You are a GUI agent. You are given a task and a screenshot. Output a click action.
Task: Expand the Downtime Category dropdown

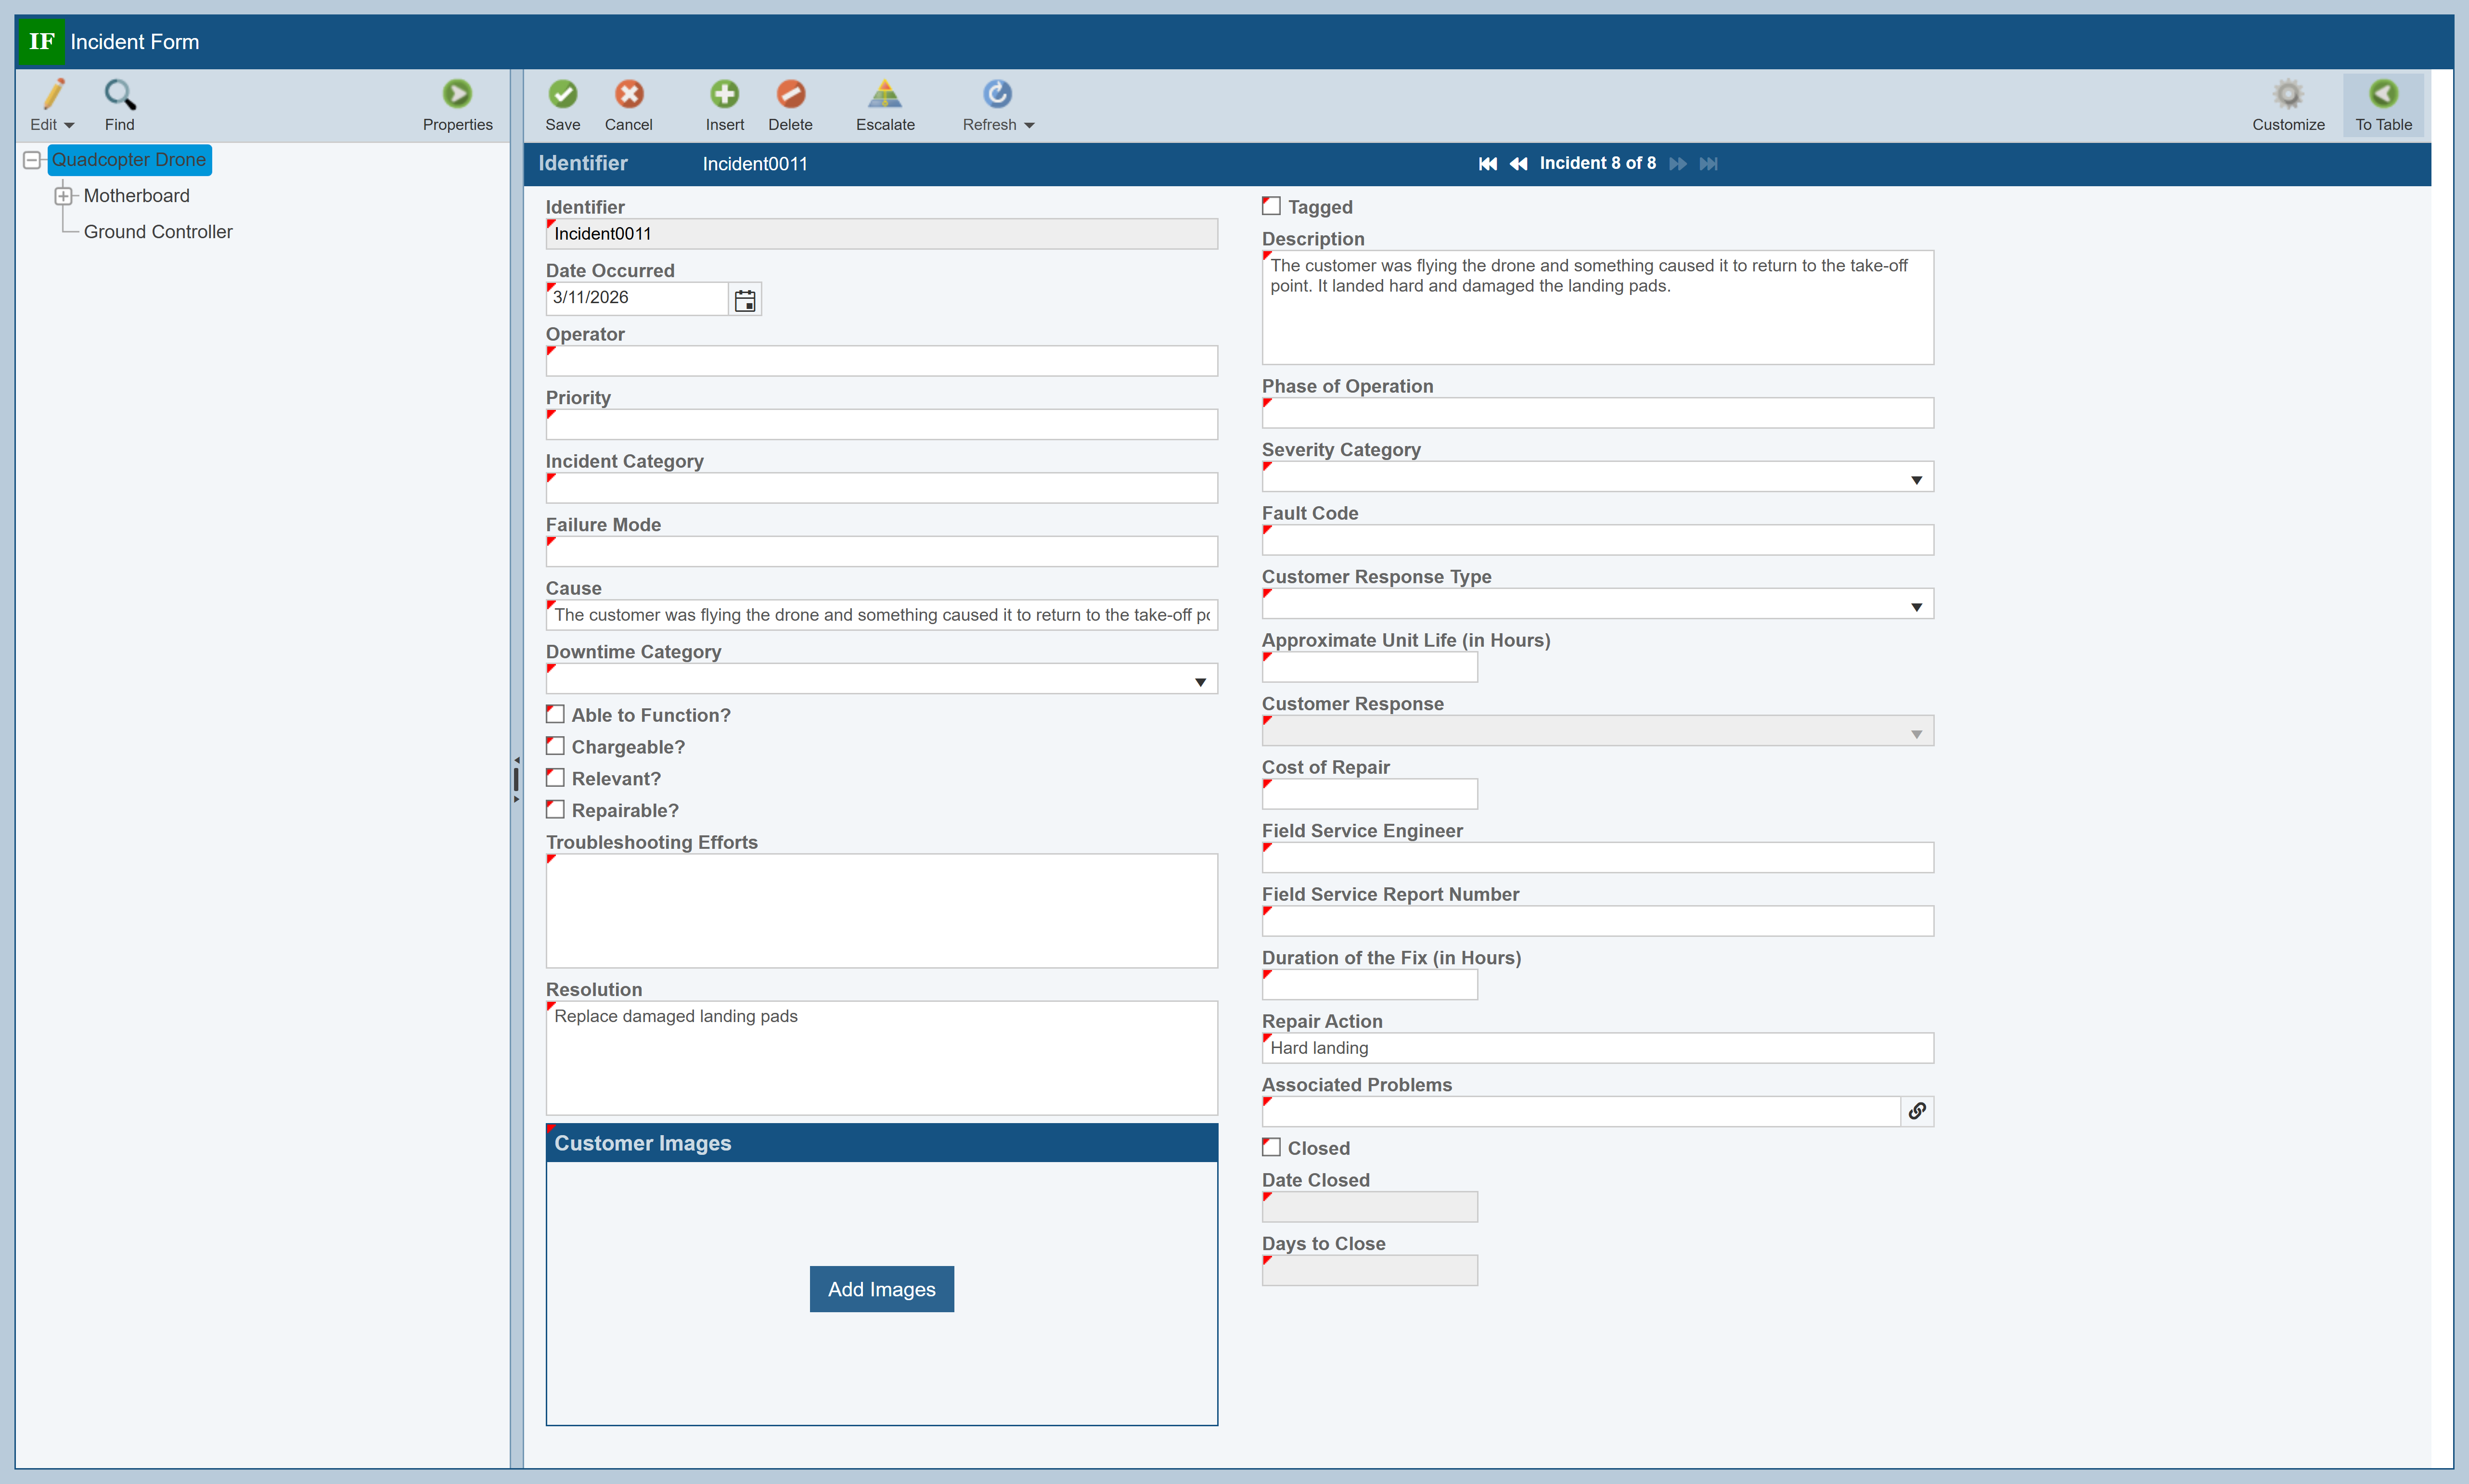click(1200, 681)
